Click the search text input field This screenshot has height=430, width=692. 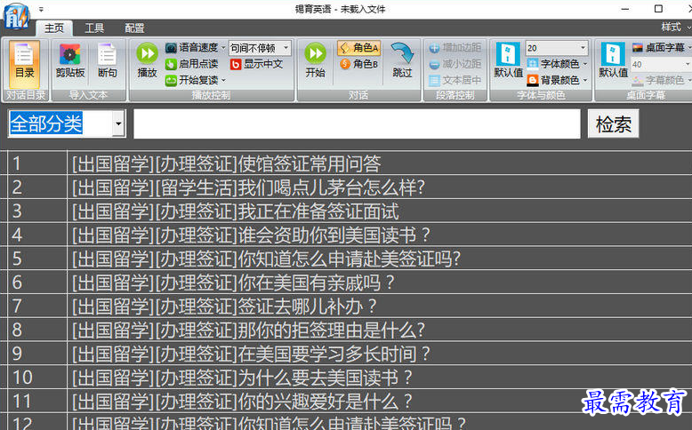[x=357, y=123]
